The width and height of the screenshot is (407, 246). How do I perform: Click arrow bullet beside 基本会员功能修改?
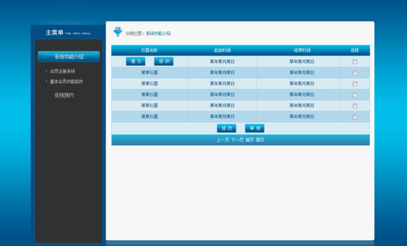[46, 81]
